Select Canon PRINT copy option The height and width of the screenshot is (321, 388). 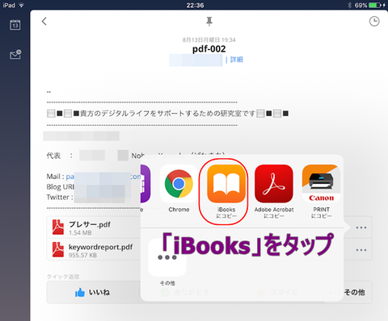pos(321,184)
